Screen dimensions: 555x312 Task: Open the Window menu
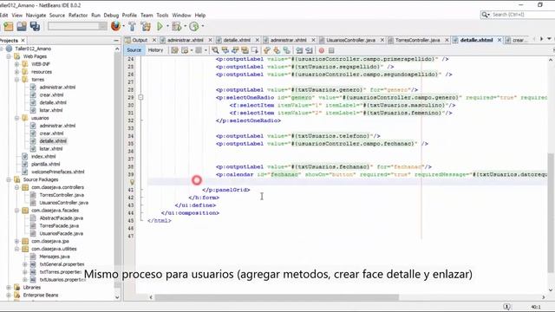pos(181,16)
